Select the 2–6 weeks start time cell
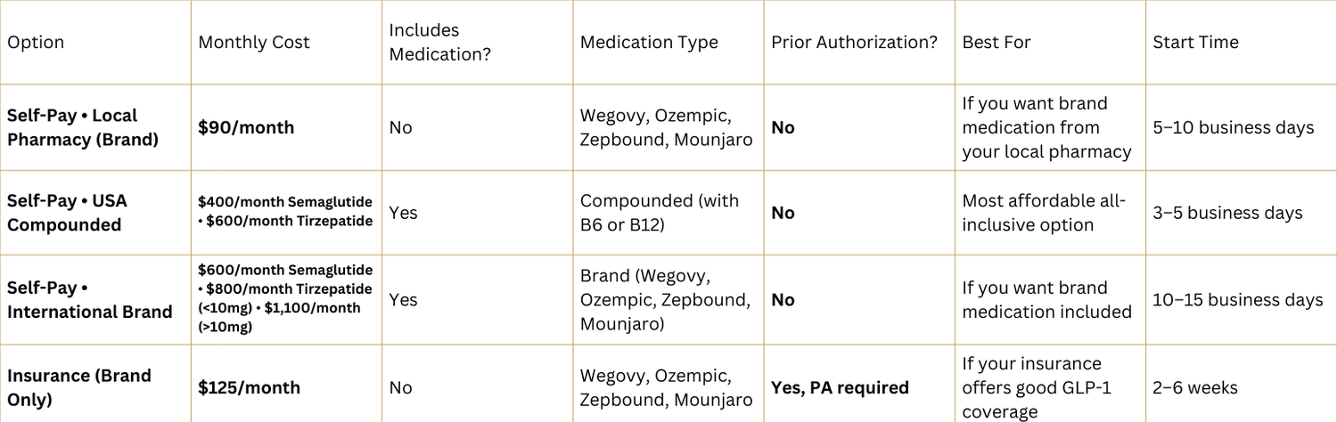Viewport: 1337px width, 422px height. coord(1196,387)
